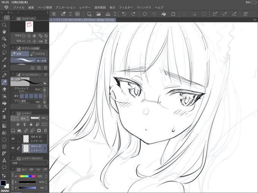The height and width of the screenshot is (193, 258).
Task: Select the Ruler triangle tool
Action: click(4, 154)
